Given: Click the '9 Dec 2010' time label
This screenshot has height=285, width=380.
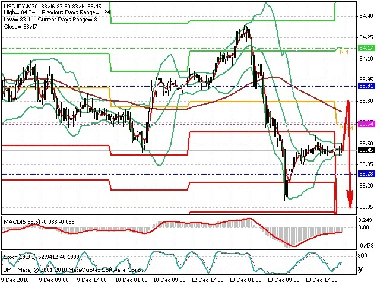Looking at the screenshot, I should click(15, 280).
